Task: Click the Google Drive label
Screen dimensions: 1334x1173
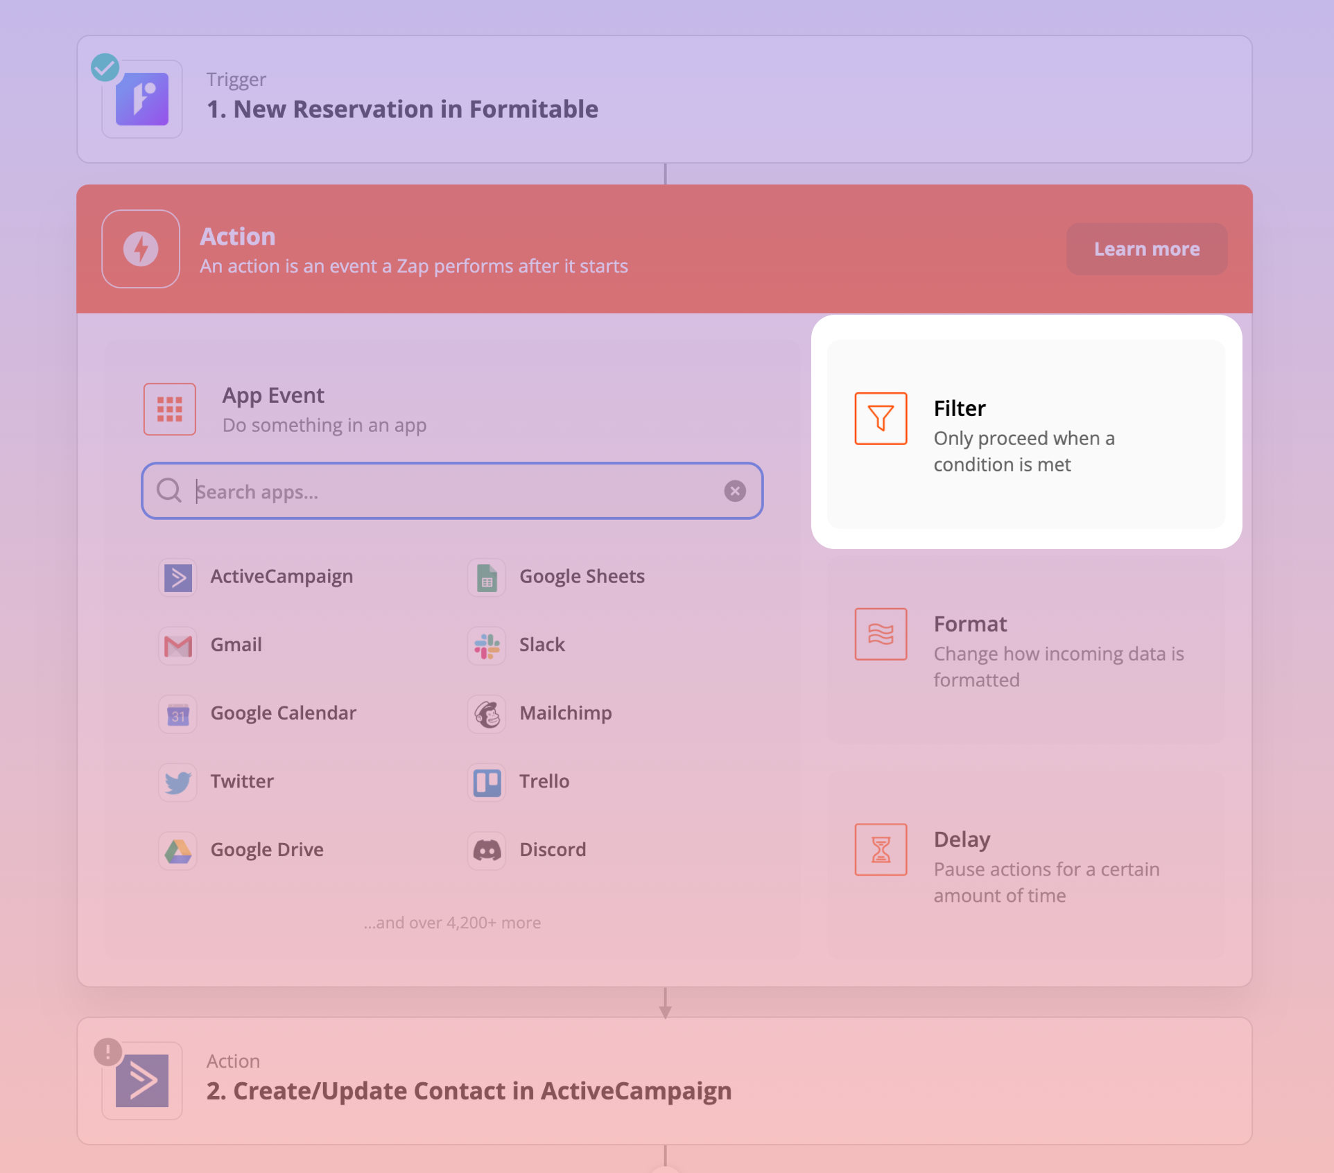Action: pyautogui.click(x=267, y=849)
